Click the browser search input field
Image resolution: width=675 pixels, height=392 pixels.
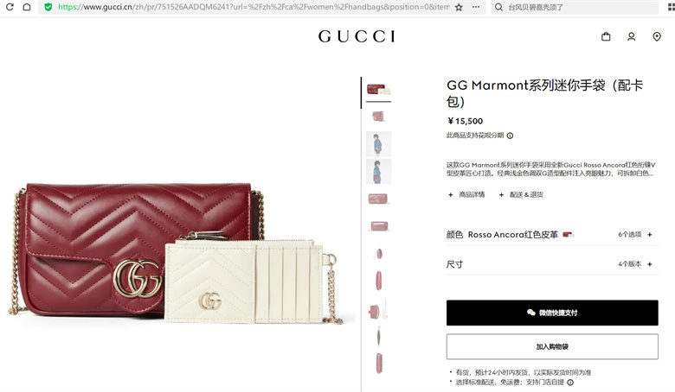click(575, 7)
